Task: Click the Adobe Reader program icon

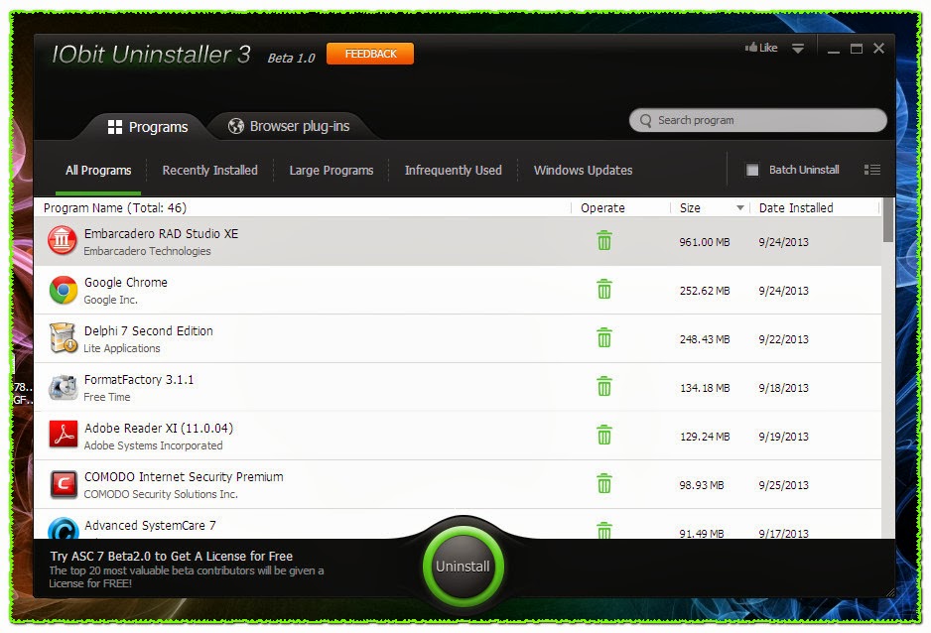Action: tap(63, 436)
